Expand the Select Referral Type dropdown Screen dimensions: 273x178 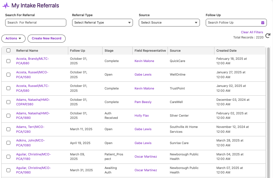point(102,23)
